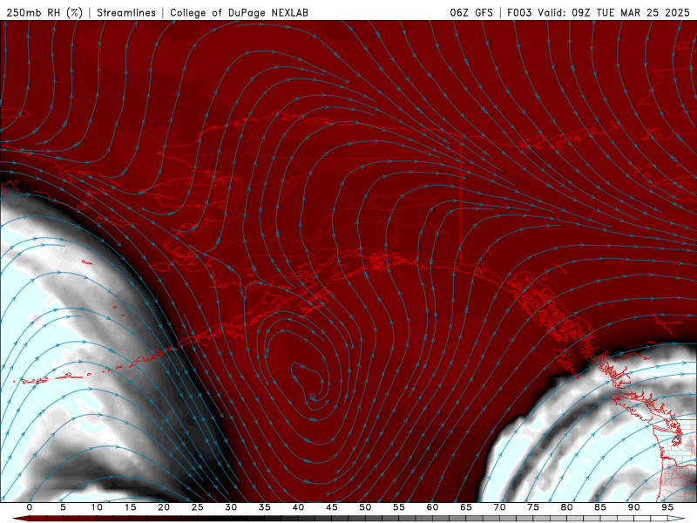Click the '25' value on color scale
Screen dimensions: 697x523
click(198, 507)
